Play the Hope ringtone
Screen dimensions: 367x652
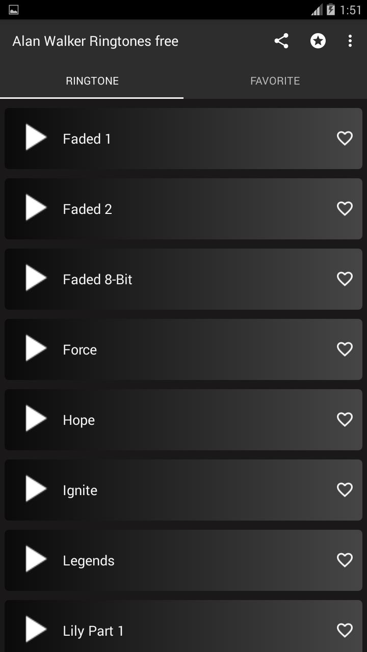pyautogui.click(x=36, y=419)
